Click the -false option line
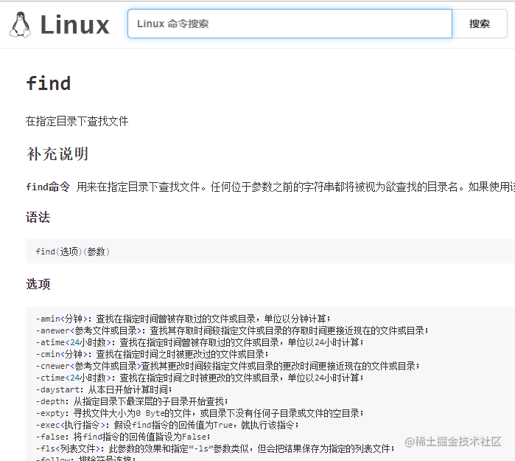 [123, 437]
